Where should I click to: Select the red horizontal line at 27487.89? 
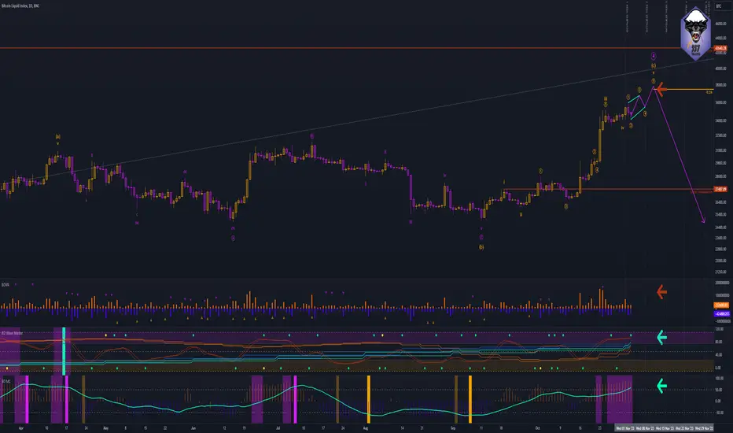pyautogui.click(x=608, y=189)
